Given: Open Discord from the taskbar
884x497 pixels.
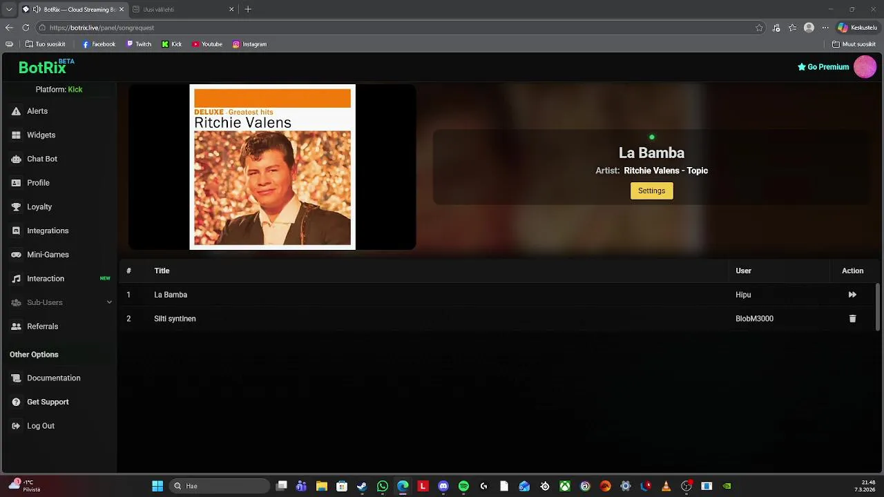Looking at the screenshot, I should point(443,486).
